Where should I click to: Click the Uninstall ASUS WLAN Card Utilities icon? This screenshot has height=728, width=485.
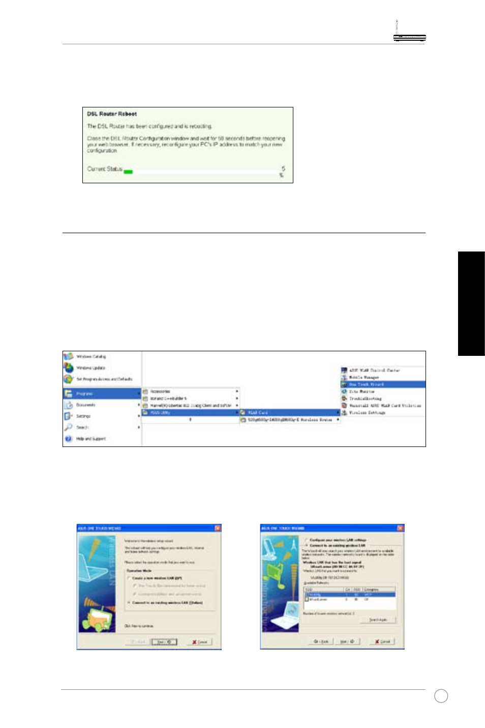pyautogui.click(x=344, y=406)
